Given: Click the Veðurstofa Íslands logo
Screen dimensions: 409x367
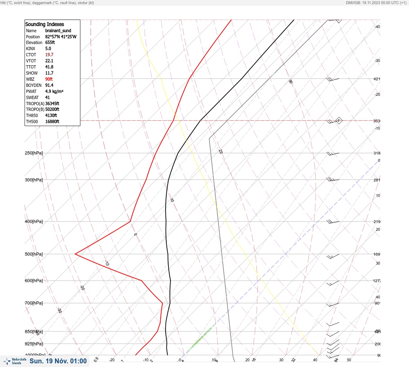Looking at the screenshot, I should pos(15,361).
